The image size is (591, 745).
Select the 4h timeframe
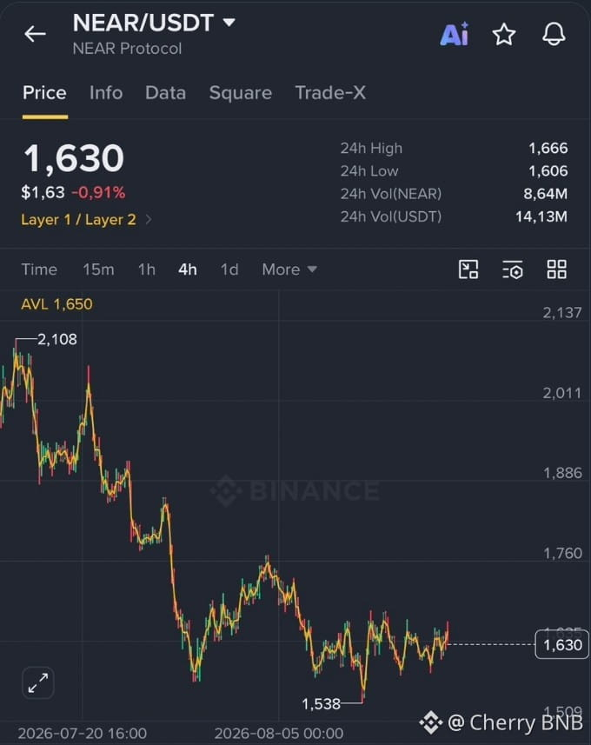point(188,269)
